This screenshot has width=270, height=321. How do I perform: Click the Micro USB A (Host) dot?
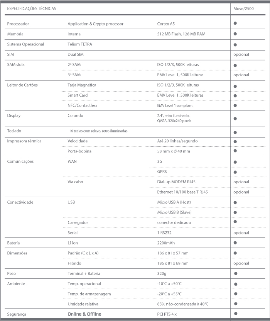(235, 202)
